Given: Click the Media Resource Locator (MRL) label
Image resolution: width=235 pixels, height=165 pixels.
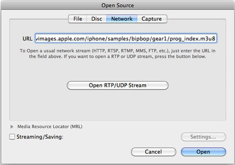Looking at the screenshot, I should 50,127.
